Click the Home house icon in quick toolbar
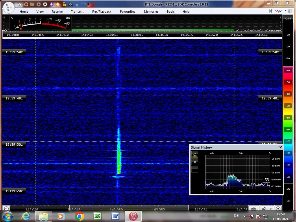Screen dimensions: 296x222 [x=20, y=4]
